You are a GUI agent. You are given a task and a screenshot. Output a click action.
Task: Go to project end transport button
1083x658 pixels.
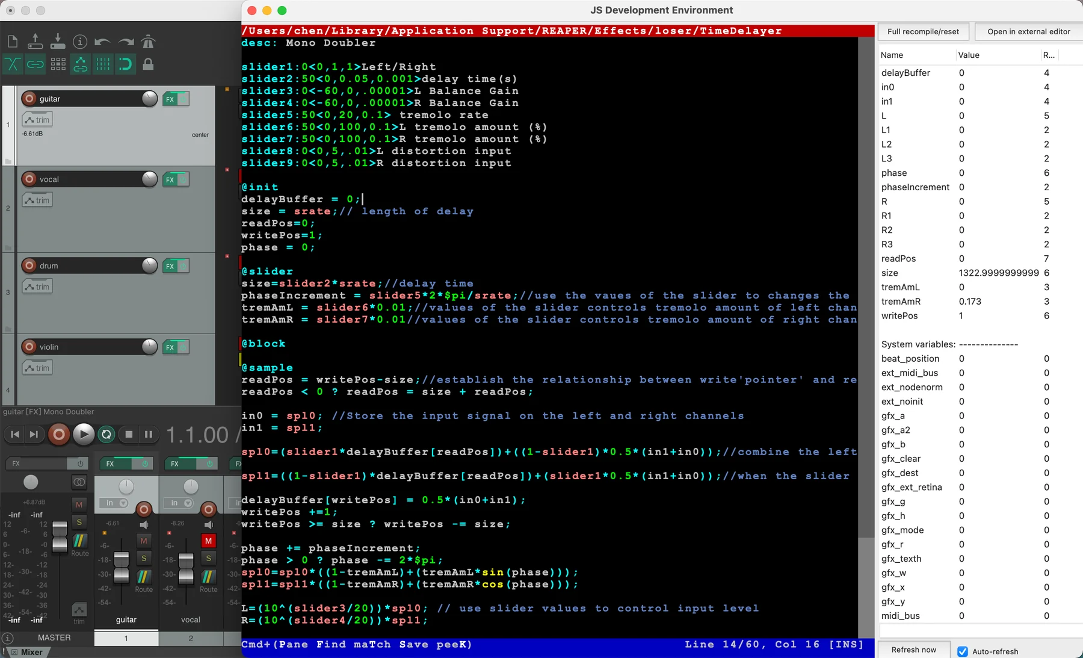34,434
